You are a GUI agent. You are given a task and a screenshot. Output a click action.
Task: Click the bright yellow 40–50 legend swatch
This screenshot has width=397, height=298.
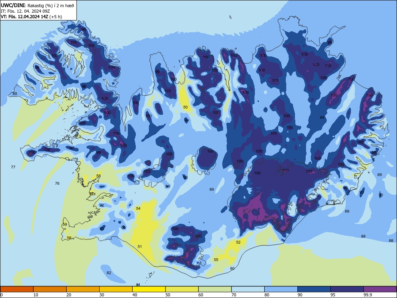click(149, 289)
